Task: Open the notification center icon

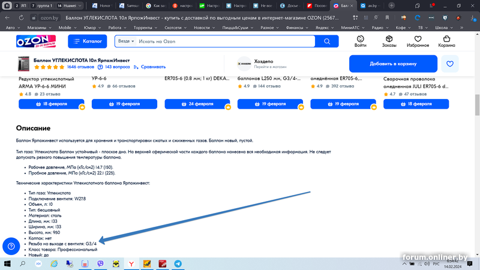Action: coord(470,263)
